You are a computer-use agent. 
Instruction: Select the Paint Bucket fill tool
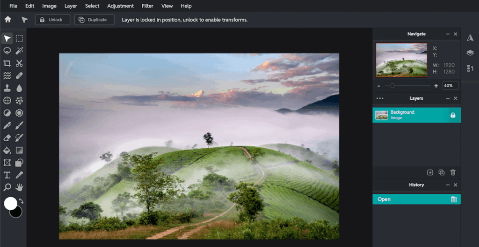pos(7,150)
